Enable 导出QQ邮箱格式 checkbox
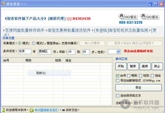 (x=117, y=81)
